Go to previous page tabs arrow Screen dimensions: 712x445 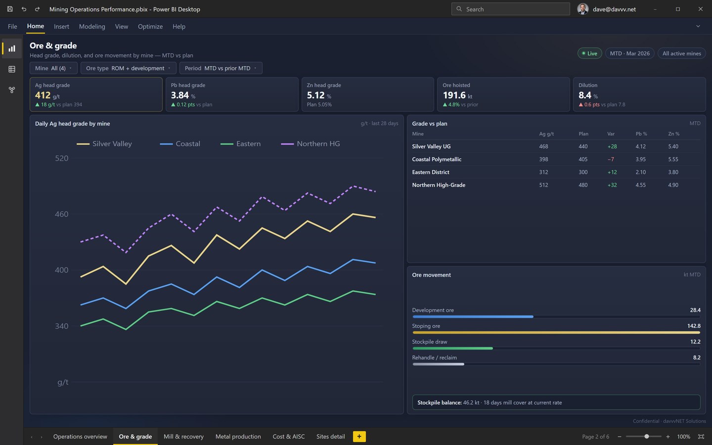(x=32, y=437)
